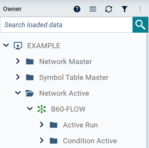Click the EXAMPLE owner user icon
Viewport: 149px width, 148px height.
18,46
